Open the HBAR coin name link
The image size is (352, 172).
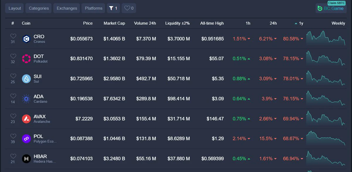click(40, 156)
